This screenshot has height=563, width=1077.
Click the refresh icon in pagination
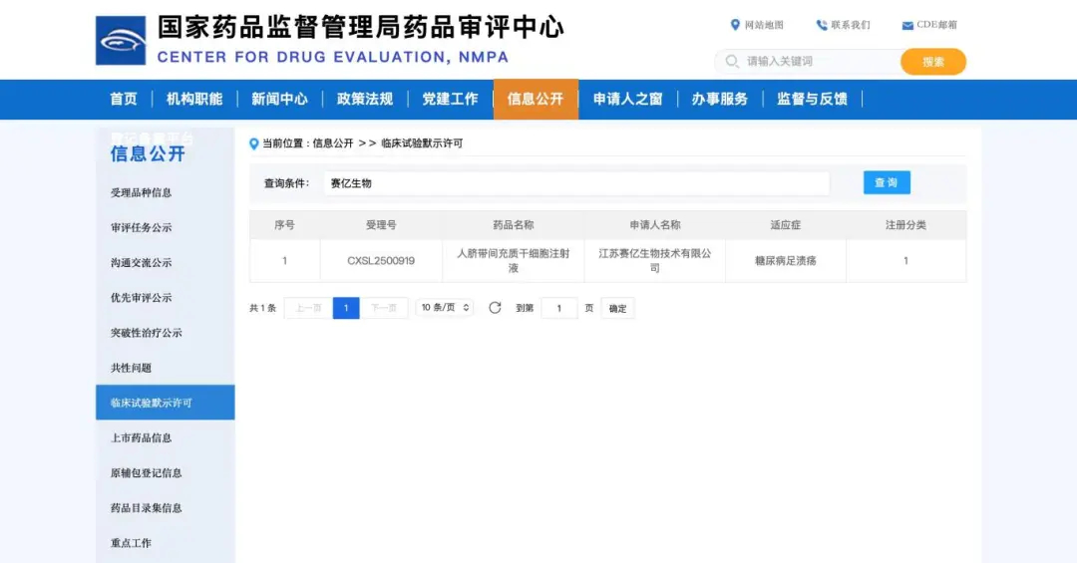[x=495, y=308]
